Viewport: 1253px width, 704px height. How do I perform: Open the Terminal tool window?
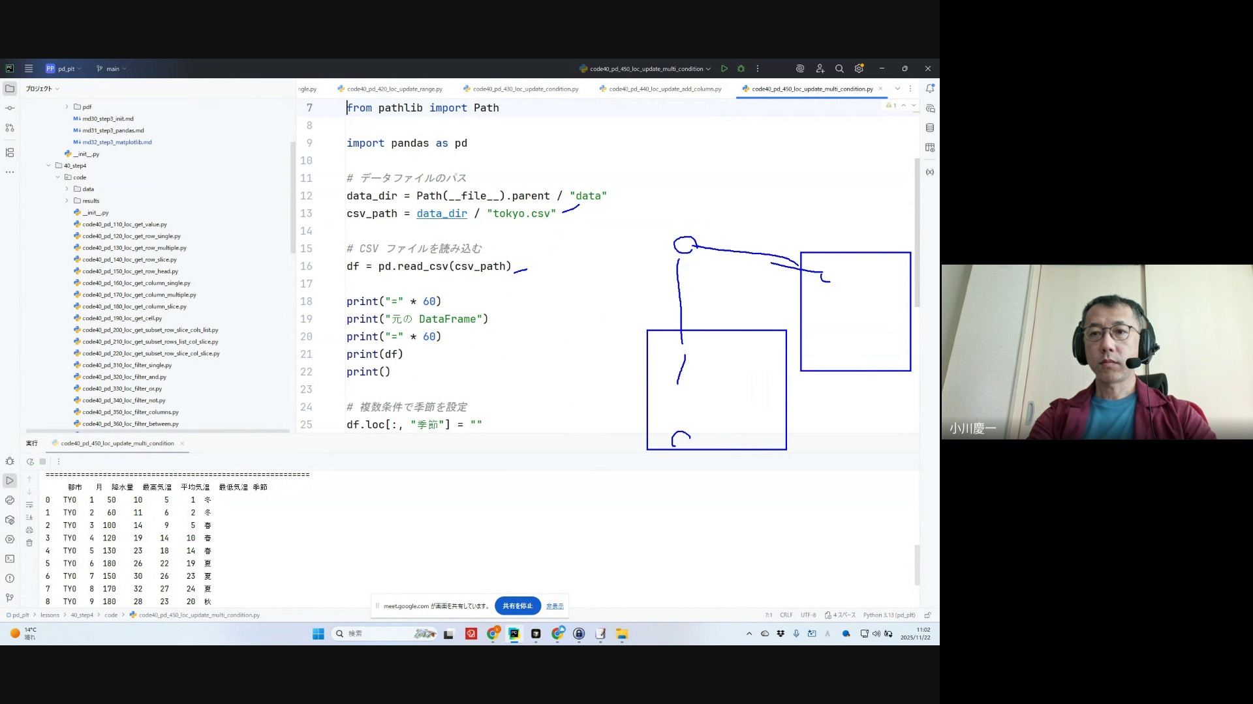coord(10,559)
